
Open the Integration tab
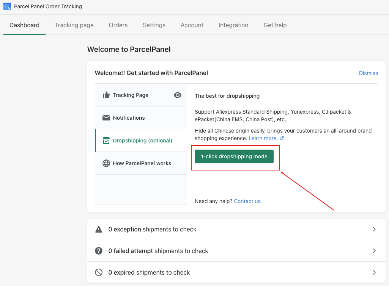click(233, 25)
